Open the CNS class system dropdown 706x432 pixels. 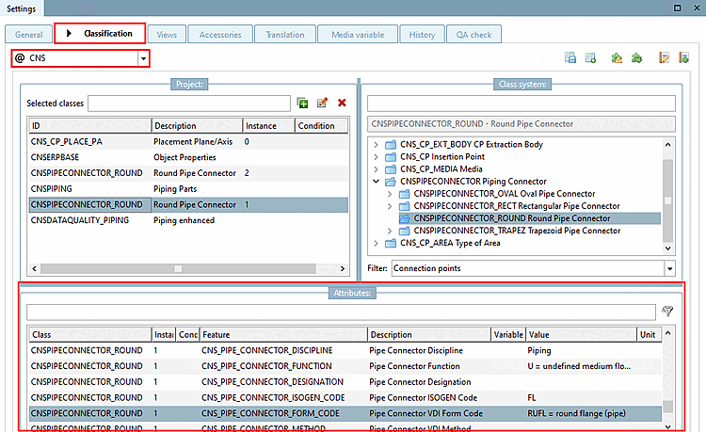point(143,58)
